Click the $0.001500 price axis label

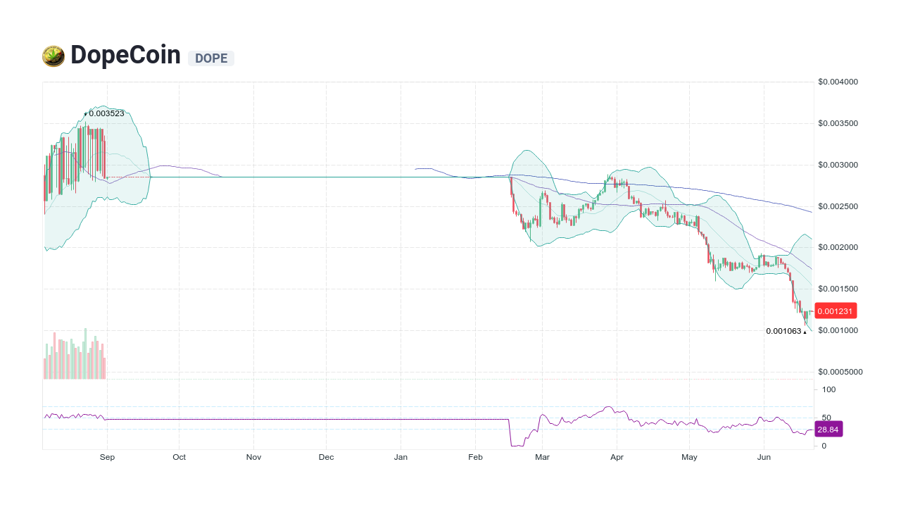[838, 289]
